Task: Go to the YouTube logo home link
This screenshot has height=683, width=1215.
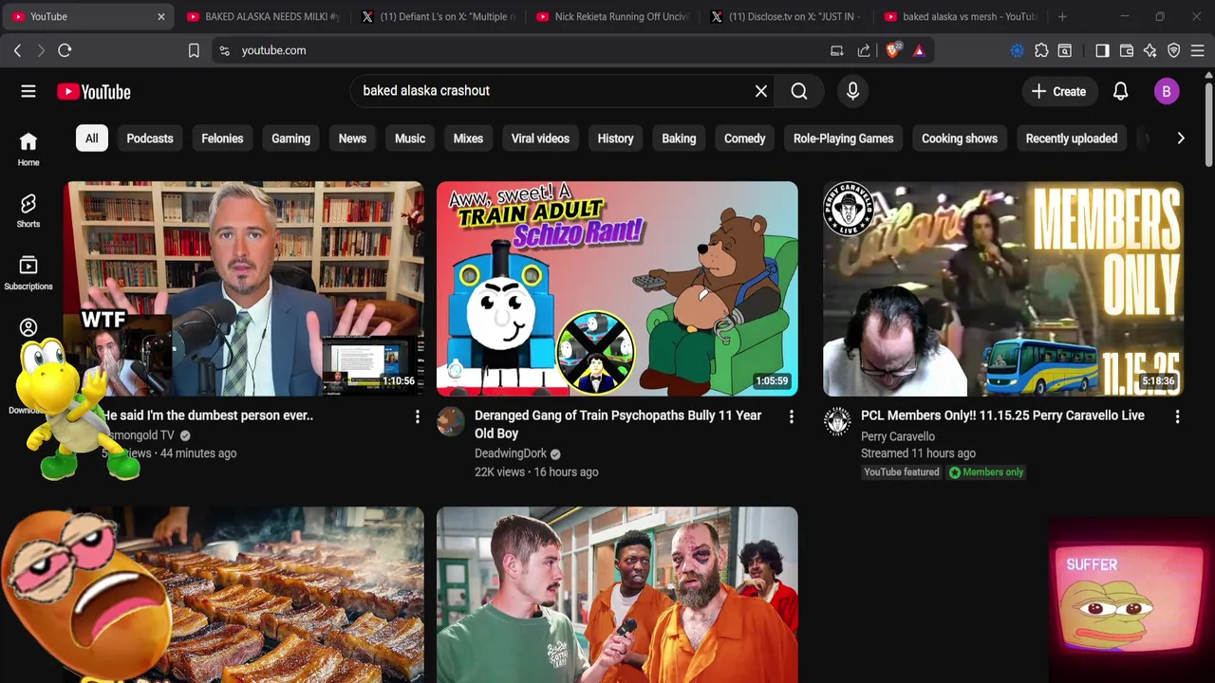Action: (93, 92)
